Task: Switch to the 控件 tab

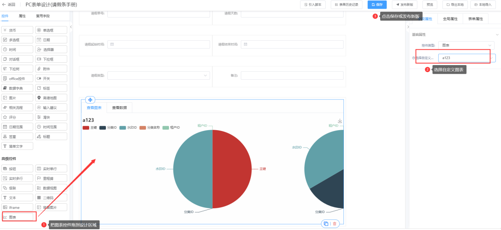Action: pos(5,16)
